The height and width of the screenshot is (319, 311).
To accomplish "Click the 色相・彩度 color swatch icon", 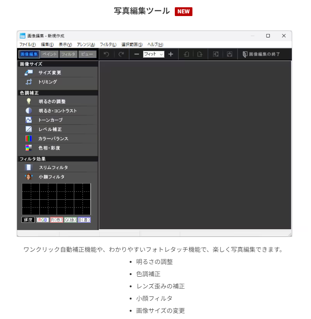I will point(29,148).
